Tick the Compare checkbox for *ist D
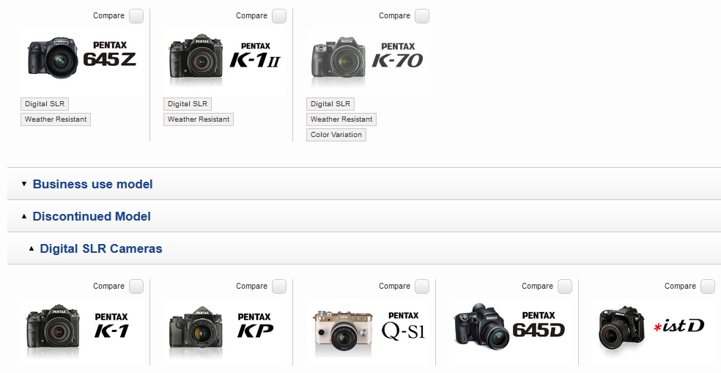The image size is (721, 373). pyautogui.click(x=708, y=287)
